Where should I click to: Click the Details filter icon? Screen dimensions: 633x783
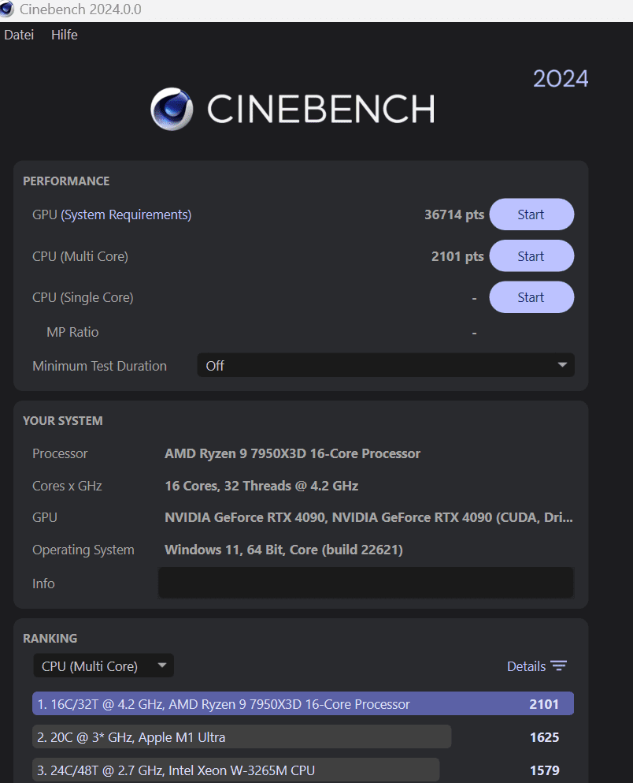(x=559, y=666)
